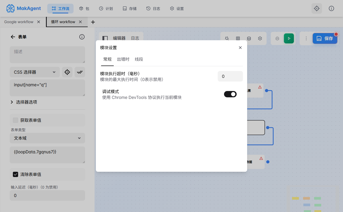Open the CSS 选择器 dropdown
The width and height of the screenshot is (343, 212).
point(34,72)
